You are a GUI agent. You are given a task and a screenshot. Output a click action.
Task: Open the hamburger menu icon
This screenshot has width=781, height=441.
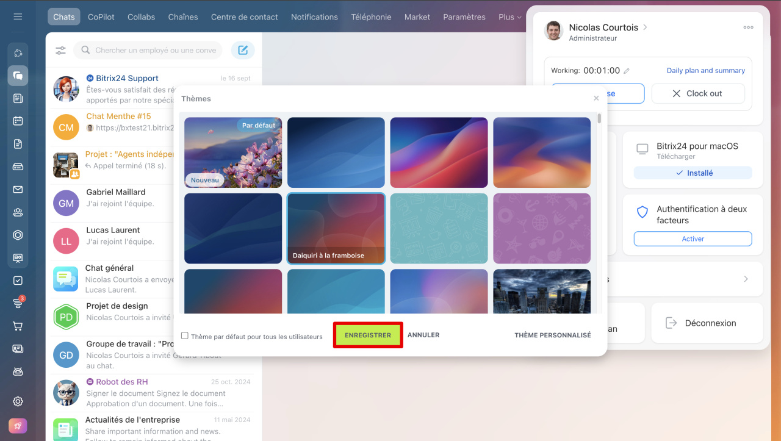pos(18,16)
